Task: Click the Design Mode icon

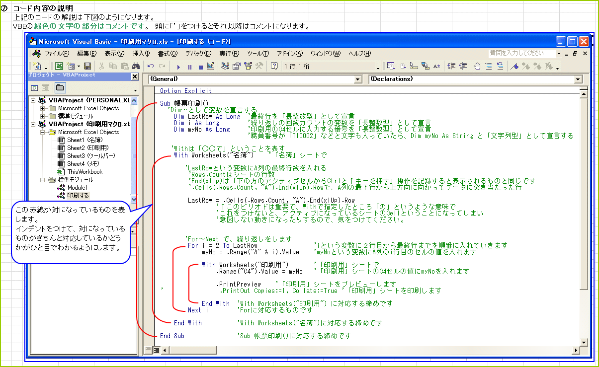Action: click(210, 66)
